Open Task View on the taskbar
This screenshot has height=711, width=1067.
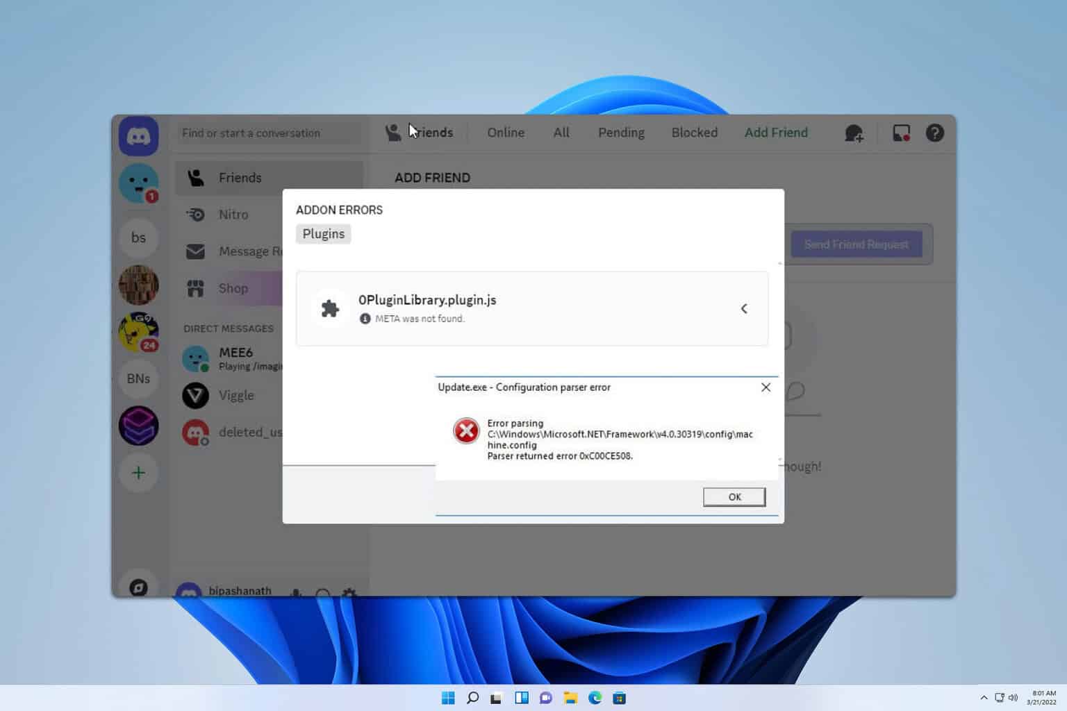click(x=496, y=698)
